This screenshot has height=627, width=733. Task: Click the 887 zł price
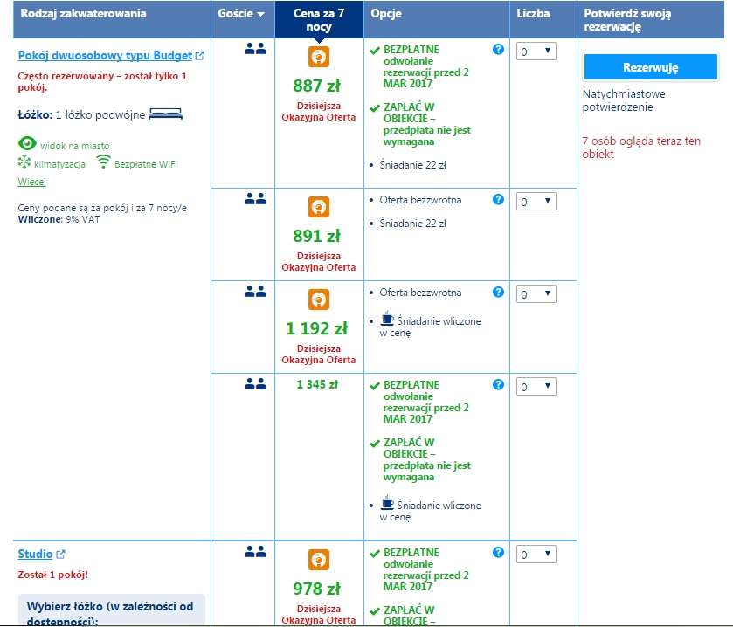point(316,86)
